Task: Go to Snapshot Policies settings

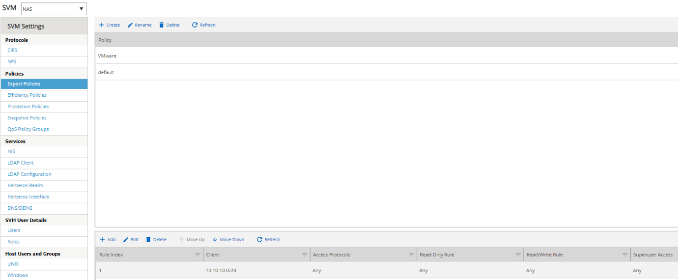Action: (x=27, y=118)
